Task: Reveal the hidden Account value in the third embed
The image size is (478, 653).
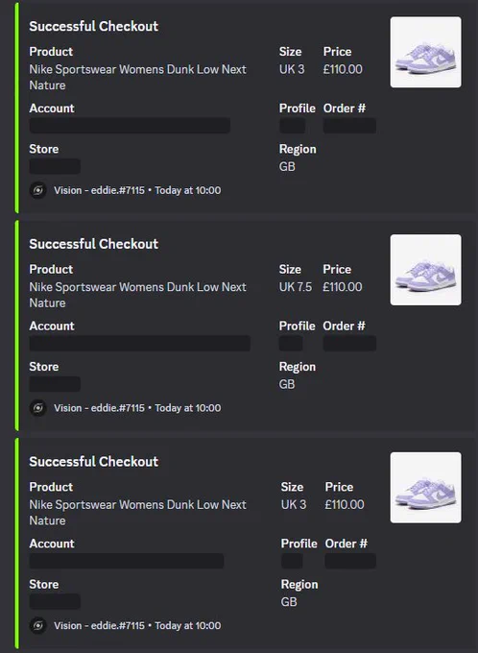Action: (127, 561)
